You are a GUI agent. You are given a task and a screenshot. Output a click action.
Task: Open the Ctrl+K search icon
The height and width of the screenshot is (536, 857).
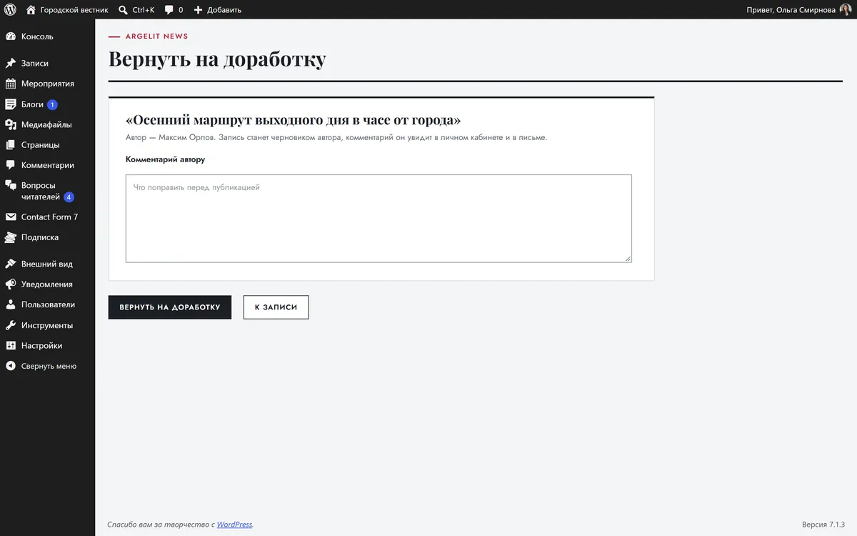pos(123,10)
